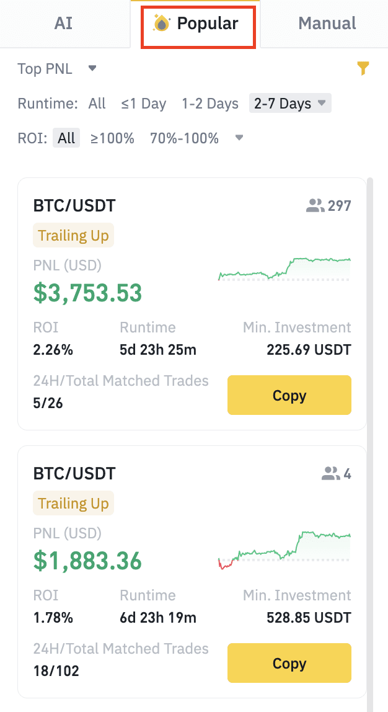Open the filter funnel icon
Image resolution: width=388 pixels, height=712 pixels.
click(363, 68)
